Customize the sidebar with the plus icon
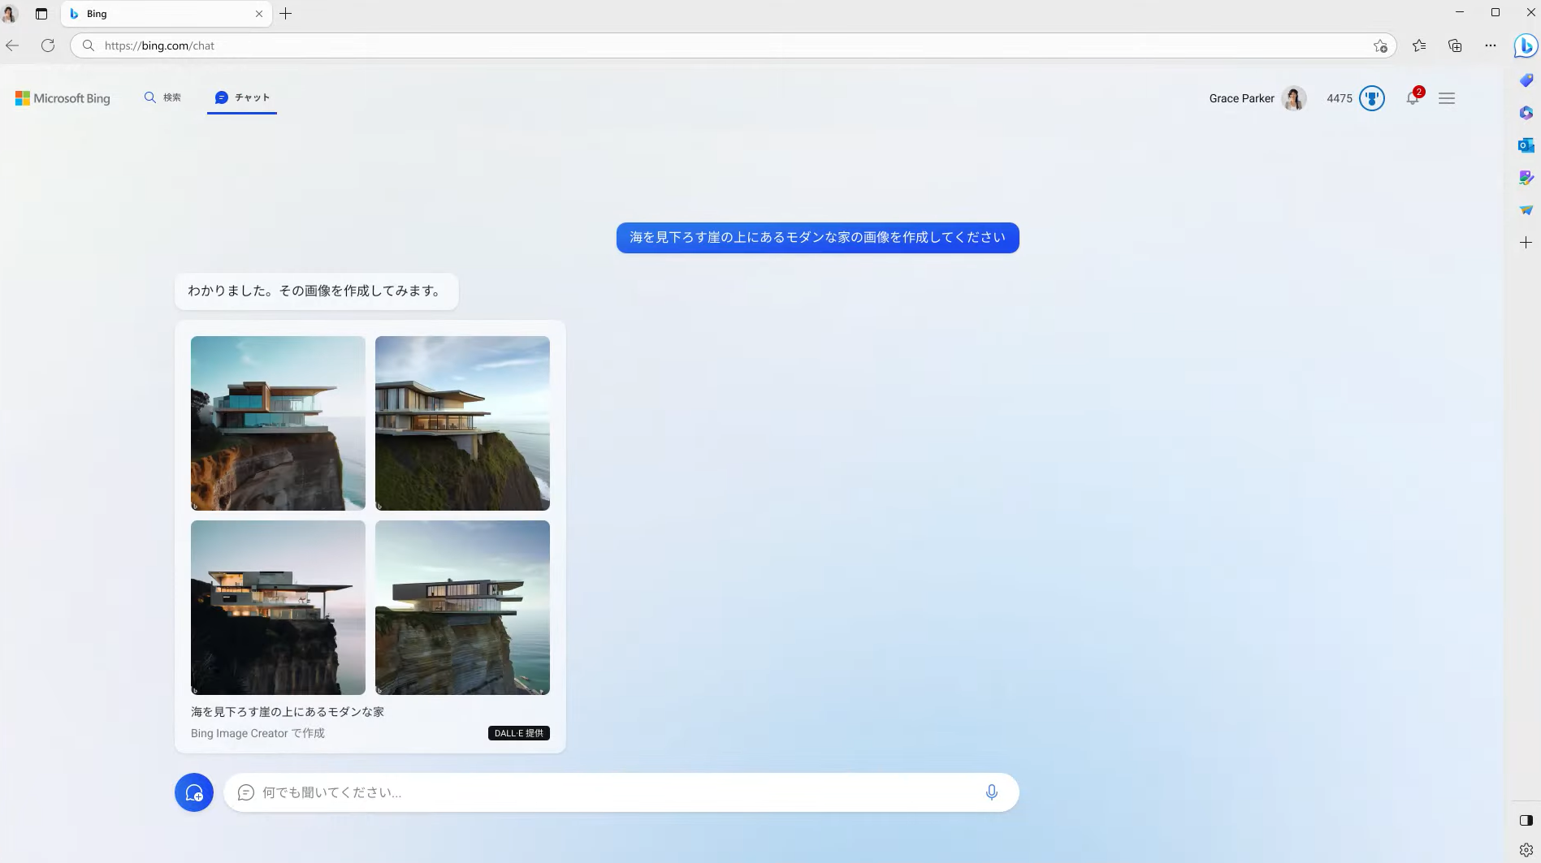1541x863 pixels. (x=1525, y=242)
